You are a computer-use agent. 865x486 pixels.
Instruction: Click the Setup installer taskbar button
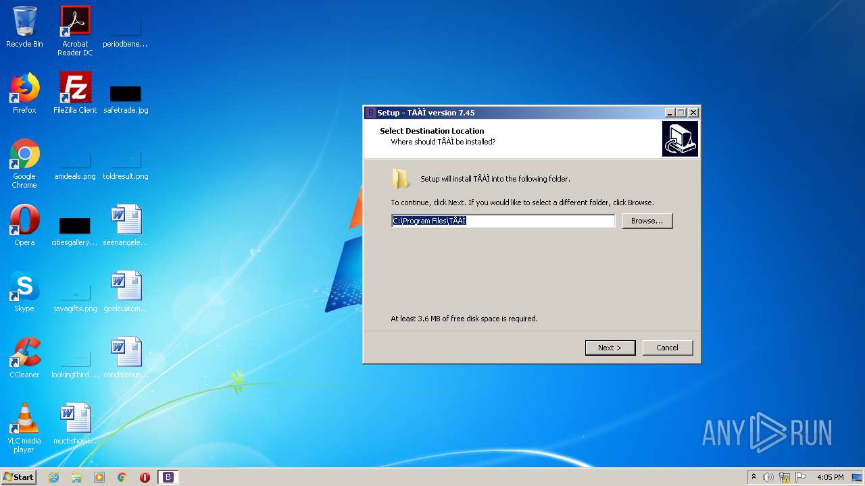point(168,477)
